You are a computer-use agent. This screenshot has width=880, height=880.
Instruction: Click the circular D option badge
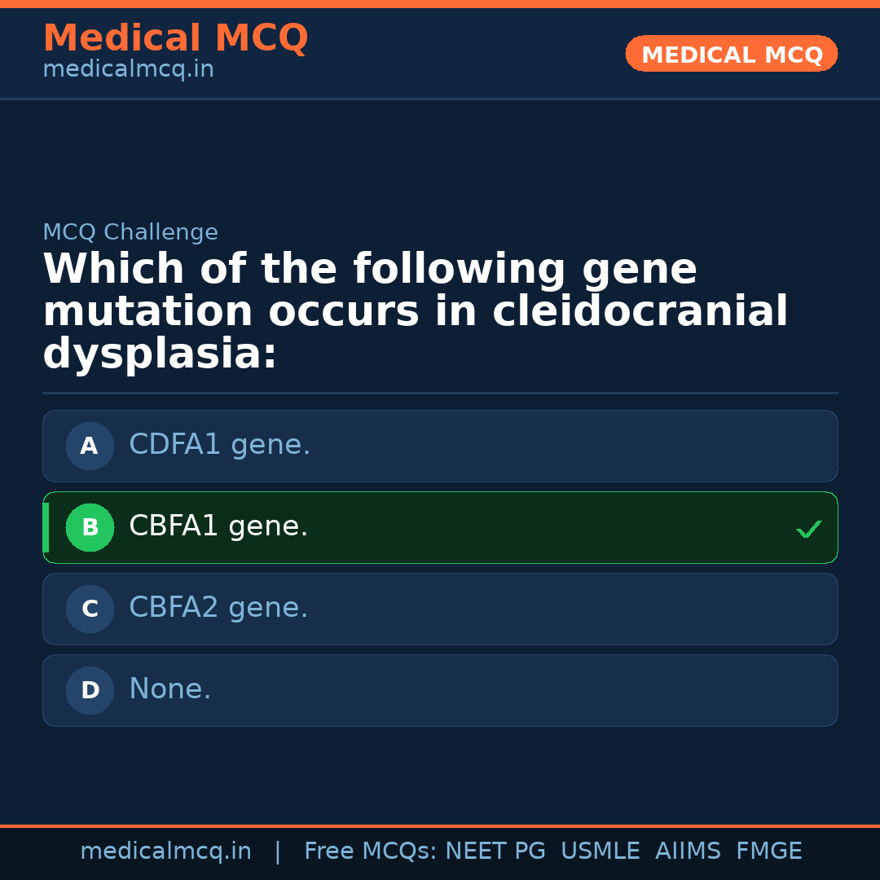coord(90,690)
